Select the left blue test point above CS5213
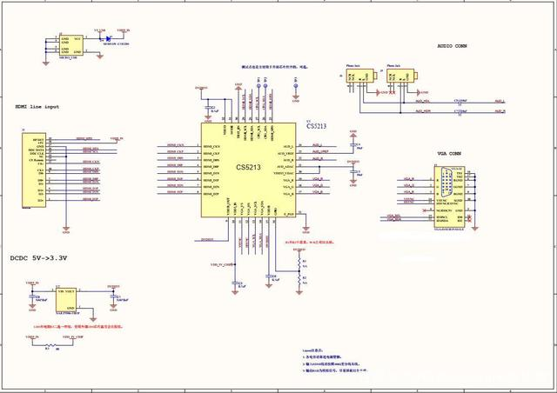The width and height of the screenshot is (557, 393). (x=259, y=85)
